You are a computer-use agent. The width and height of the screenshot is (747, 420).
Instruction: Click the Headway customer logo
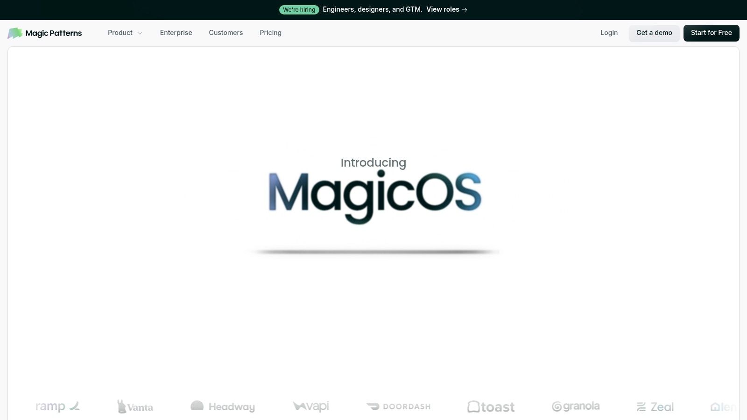(223, 406)
